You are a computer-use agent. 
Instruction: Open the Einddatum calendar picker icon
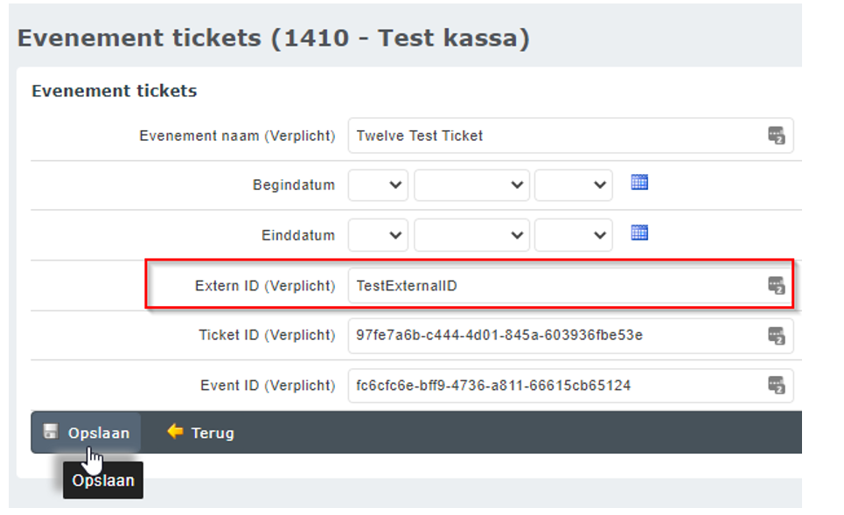click(639, 233)
